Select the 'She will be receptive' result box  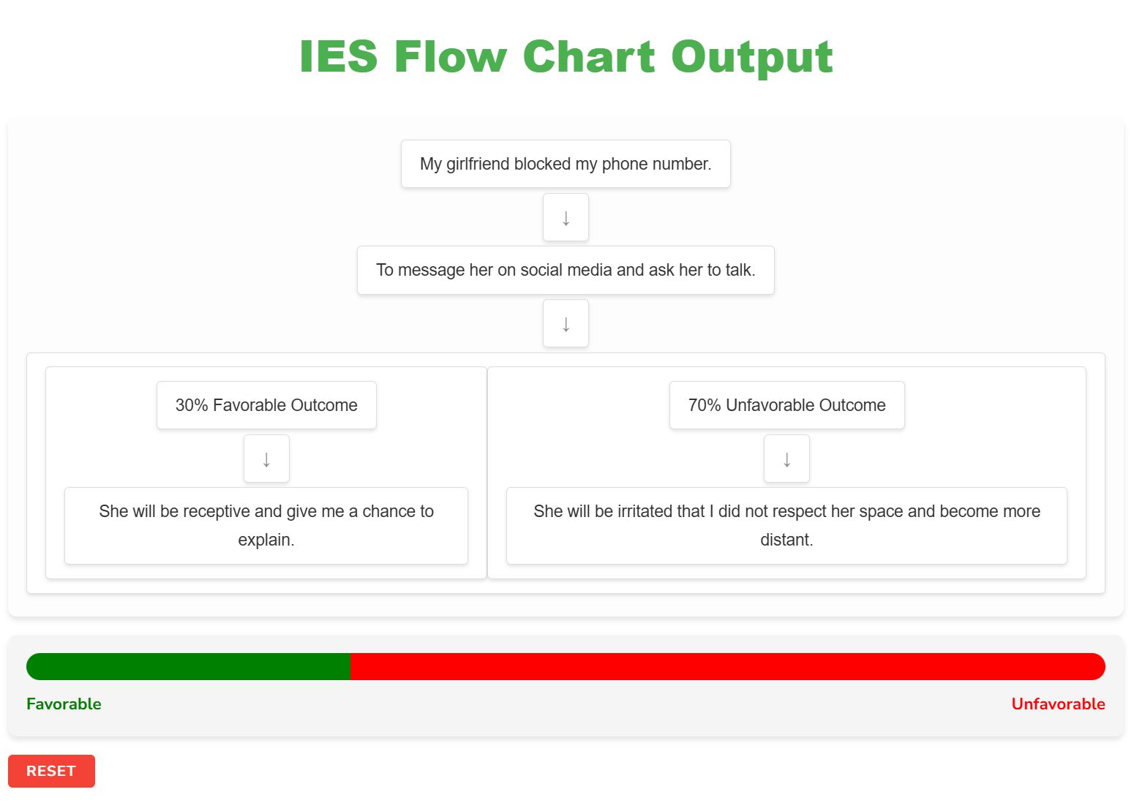pos(266,525)
